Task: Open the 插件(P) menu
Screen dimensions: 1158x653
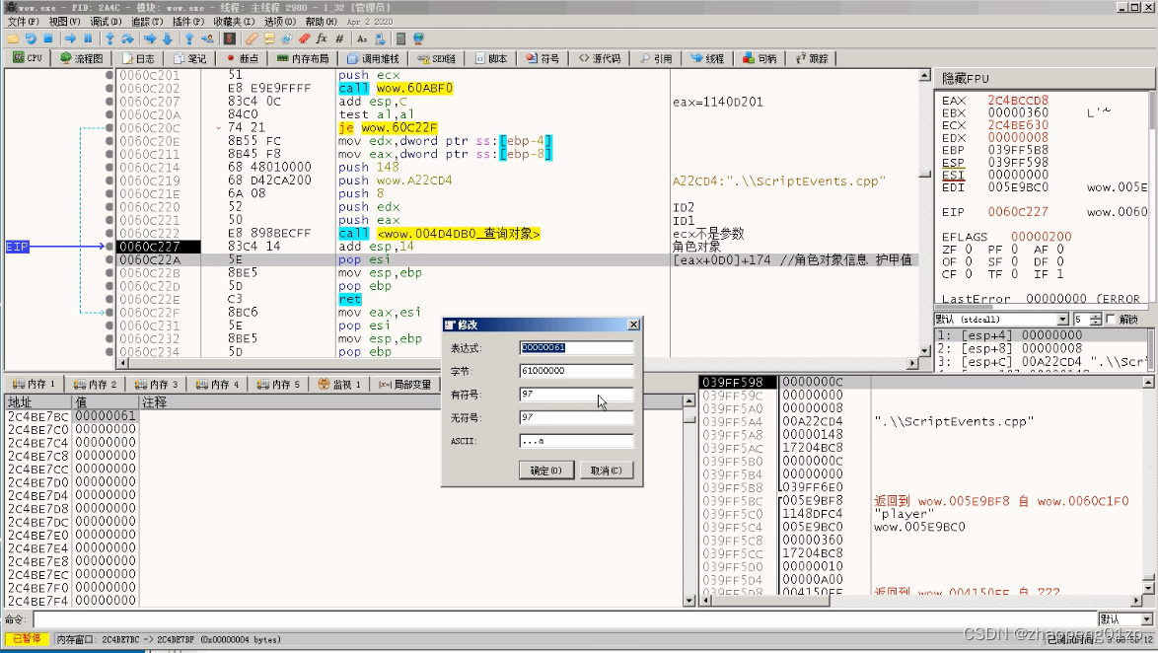Action: click(188, 22)
